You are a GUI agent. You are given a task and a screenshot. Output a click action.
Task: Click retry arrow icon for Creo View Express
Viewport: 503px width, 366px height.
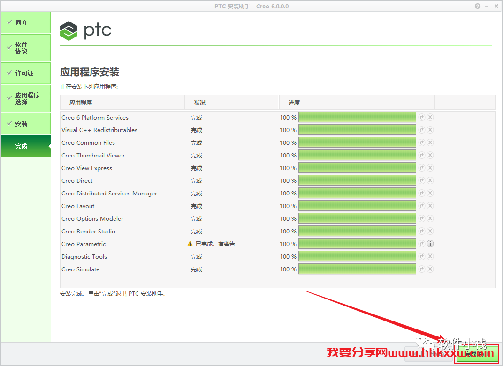pos(422,168)
